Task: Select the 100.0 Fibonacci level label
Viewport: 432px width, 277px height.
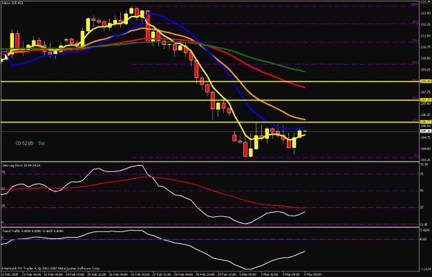Action: tap(415, 4)
